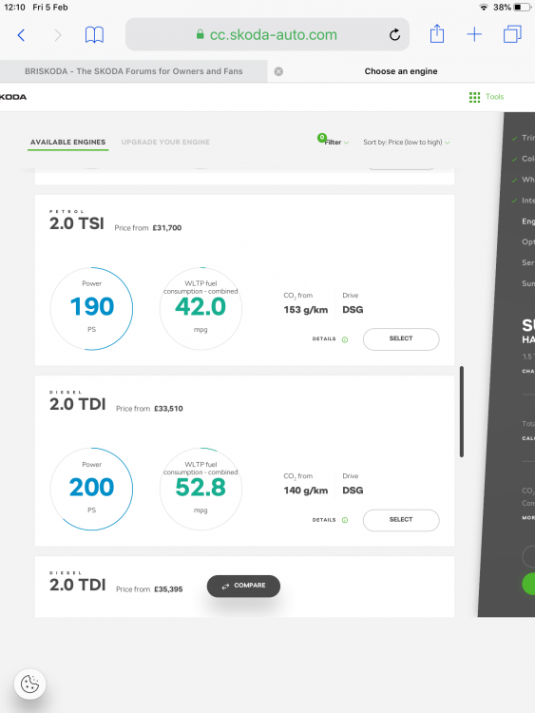Open the Safari share sheet icon

tap(437, 34)
